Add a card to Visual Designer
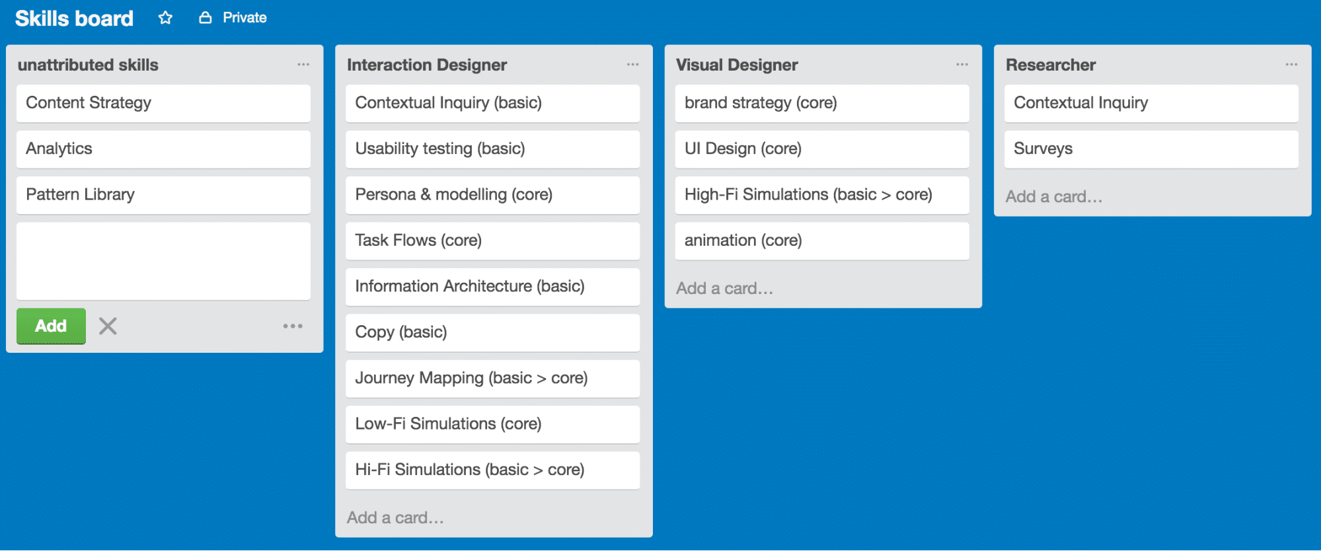Image resolution: width=1321 pixels, height=551 pixels. [x=724, y=289]
